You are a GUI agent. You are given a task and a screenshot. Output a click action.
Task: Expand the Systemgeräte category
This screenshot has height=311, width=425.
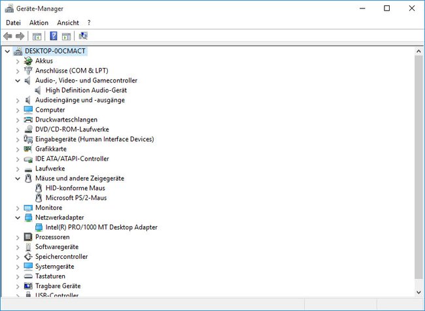click(18, 267)
